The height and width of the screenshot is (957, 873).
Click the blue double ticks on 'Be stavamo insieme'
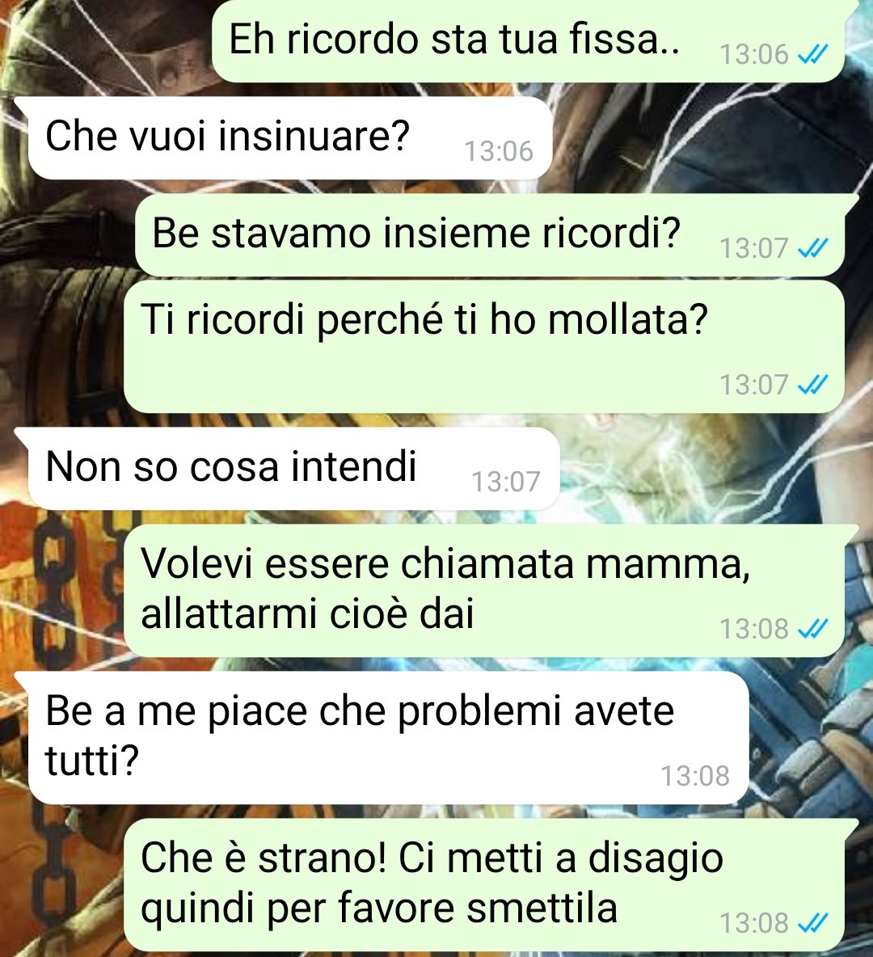(x=814, y=248)
